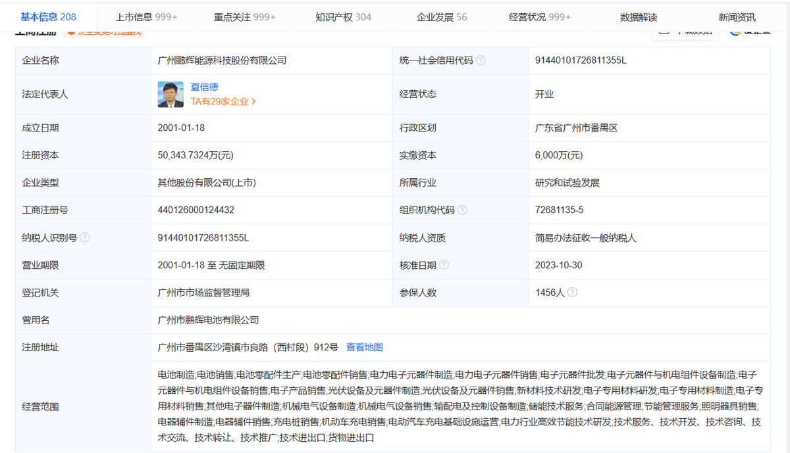Click the 开业 status value
790x453 pixels.
(544, 94)
